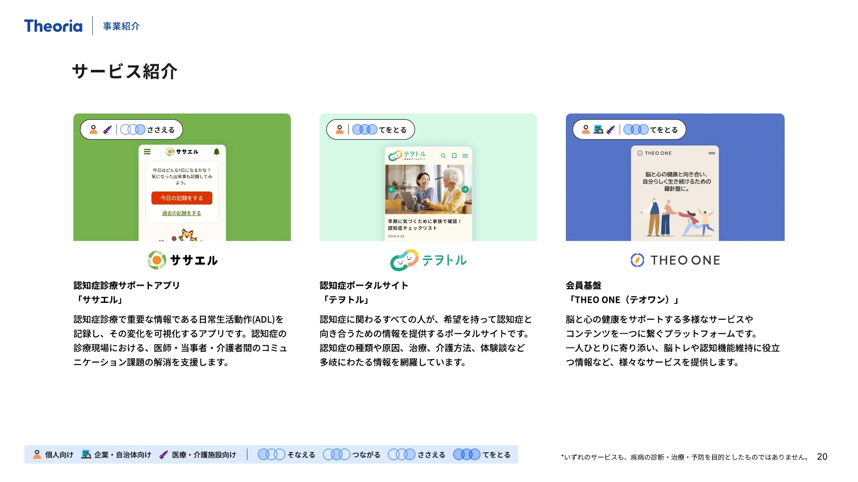The height and width of the screenshot is (482, 858).
Task: Open the menu icon in THEO ONE screen
Action: pyautogui.click(x=712, y=153)
